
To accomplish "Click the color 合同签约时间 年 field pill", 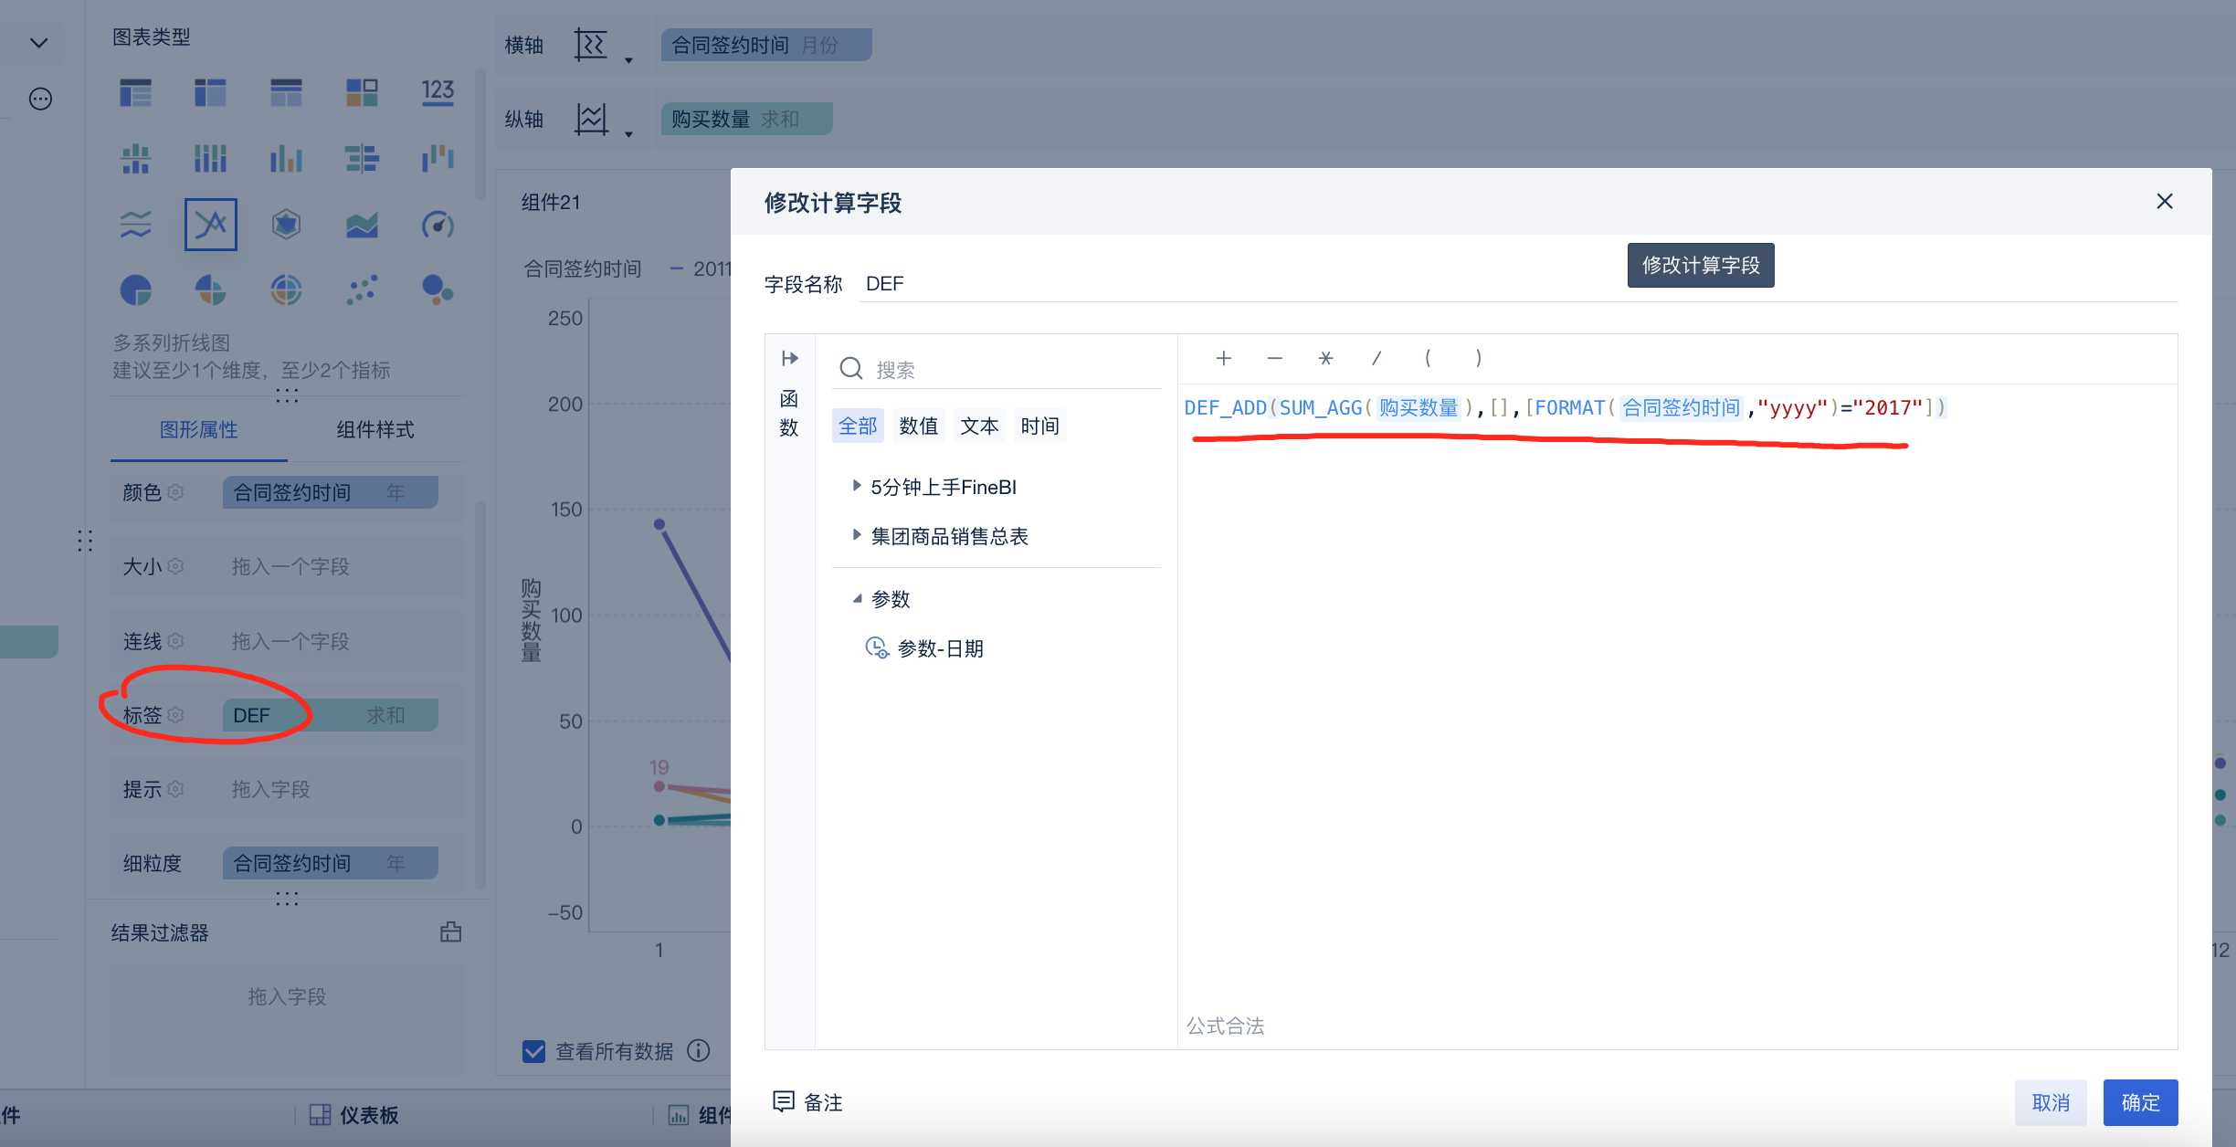I will coord(330,492).
